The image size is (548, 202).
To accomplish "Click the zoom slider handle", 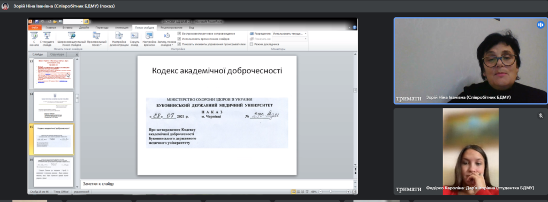I will (x=330, y=191).
